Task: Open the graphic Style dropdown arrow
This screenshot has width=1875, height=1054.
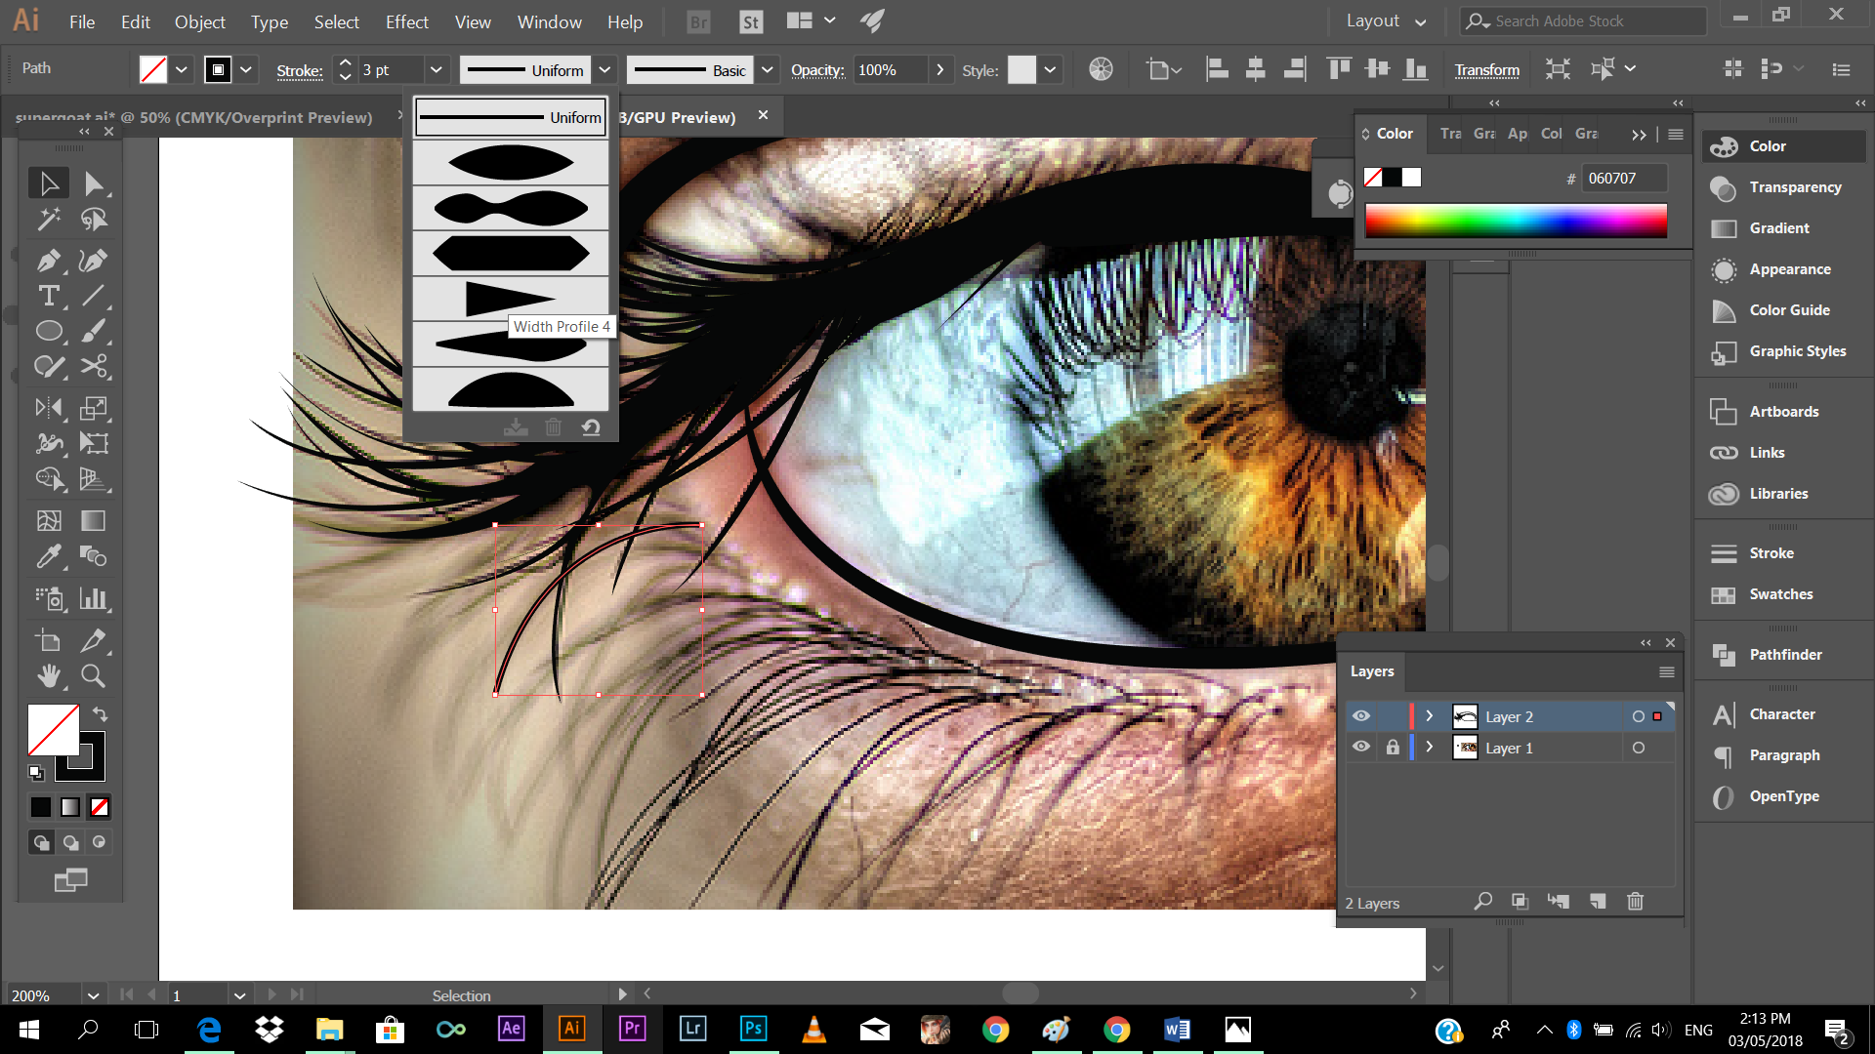Action: (x=1050, y=69)
